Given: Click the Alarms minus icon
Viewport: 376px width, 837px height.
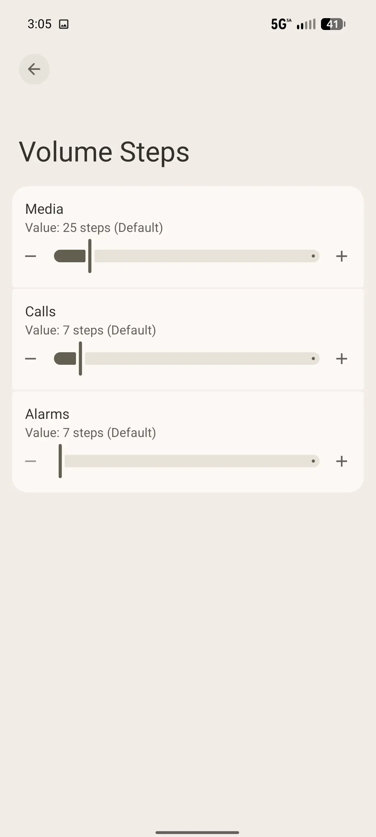Looking at the screenshot, I should tap(31, 461).
